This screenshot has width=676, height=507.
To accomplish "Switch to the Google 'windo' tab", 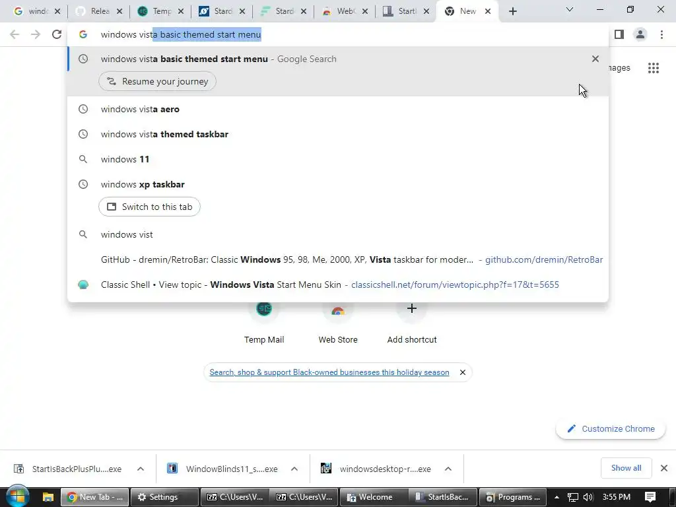I will coord(37,11).
